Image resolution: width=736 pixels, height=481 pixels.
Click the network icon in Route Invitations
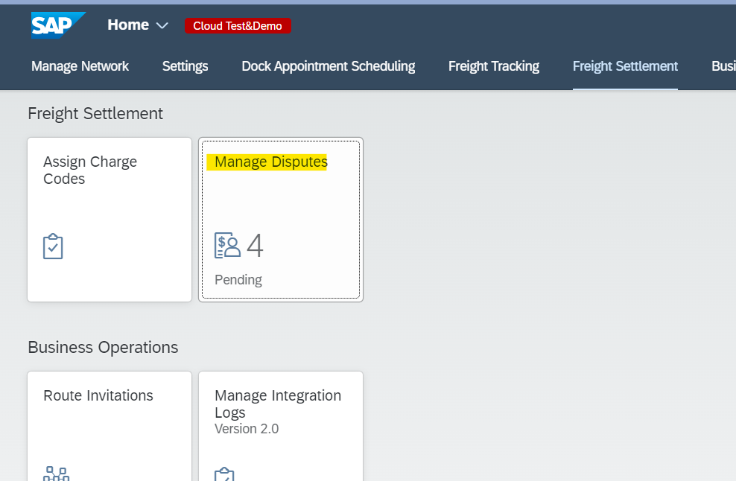(x=56, y=474)
